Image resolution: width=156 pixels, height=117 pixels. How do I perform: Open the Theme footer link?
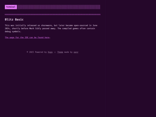pyautogui.click(x=60, y=52)
